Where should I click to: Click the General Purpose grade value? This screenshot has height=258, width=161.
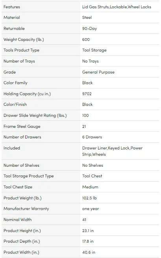98,72
